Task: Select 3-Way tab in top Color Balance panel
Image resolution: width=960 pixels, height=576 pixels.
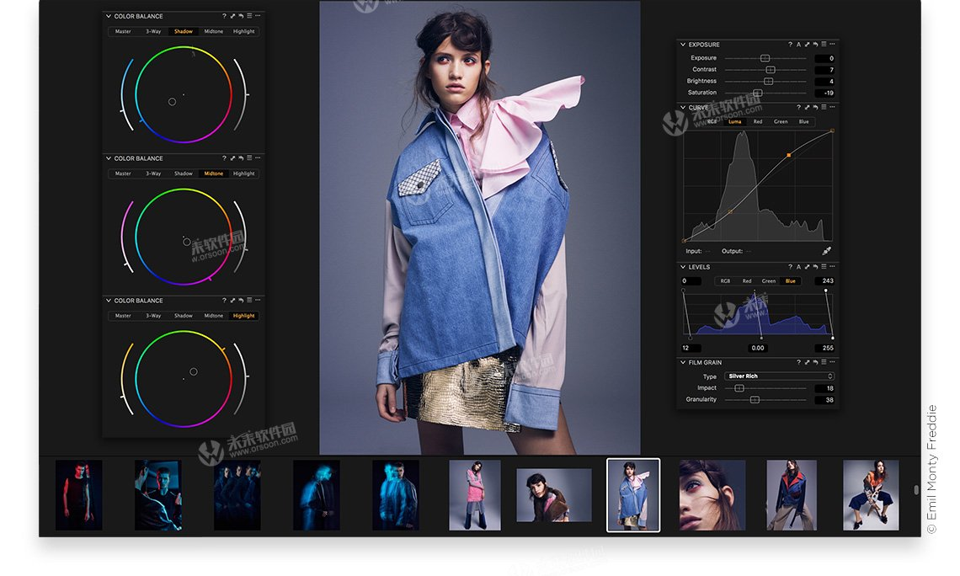Action: (153, 31)
